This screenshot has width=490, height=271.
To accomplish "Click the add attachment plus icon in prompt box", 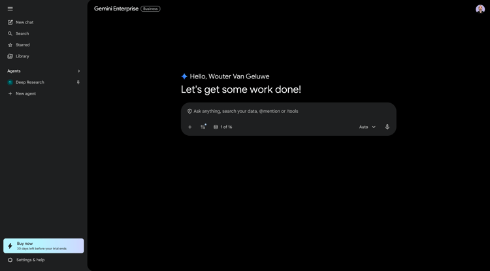I will click(x=189, y=127).
